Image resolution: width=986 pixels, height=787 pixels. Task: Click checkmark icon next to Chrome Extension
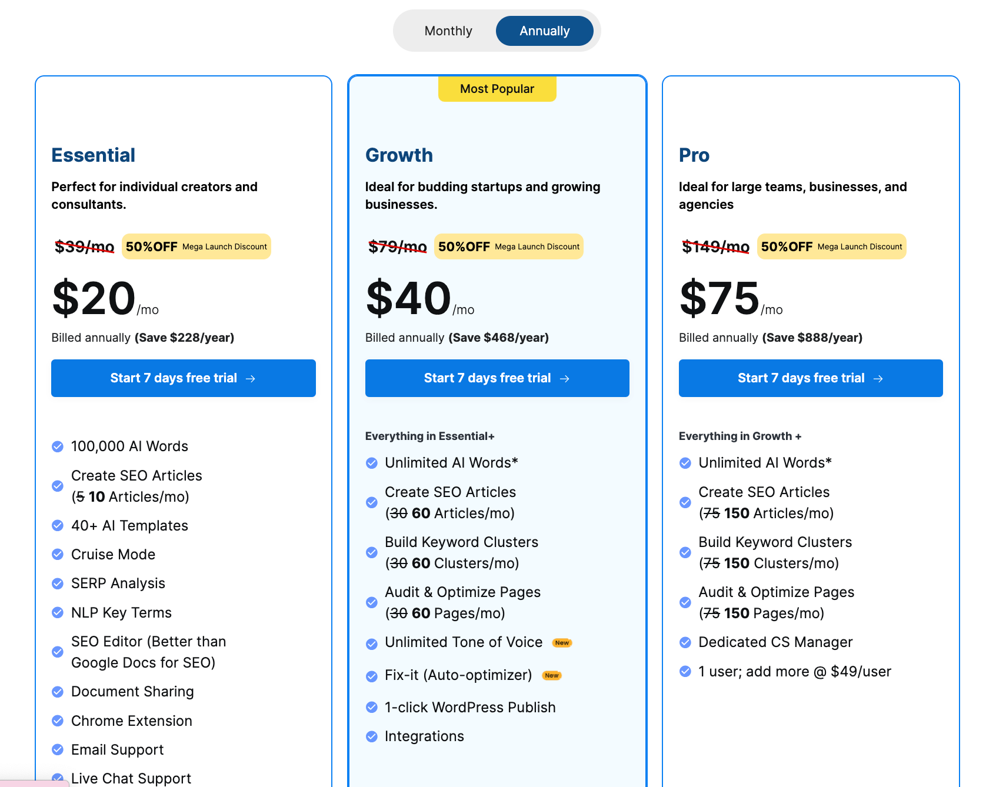tap(58, 721)
